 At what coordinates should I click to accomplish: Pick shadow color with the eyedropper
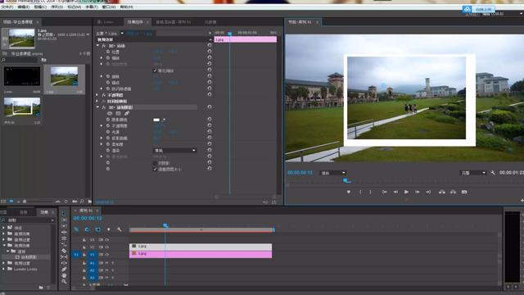click(x=164, y=120)
